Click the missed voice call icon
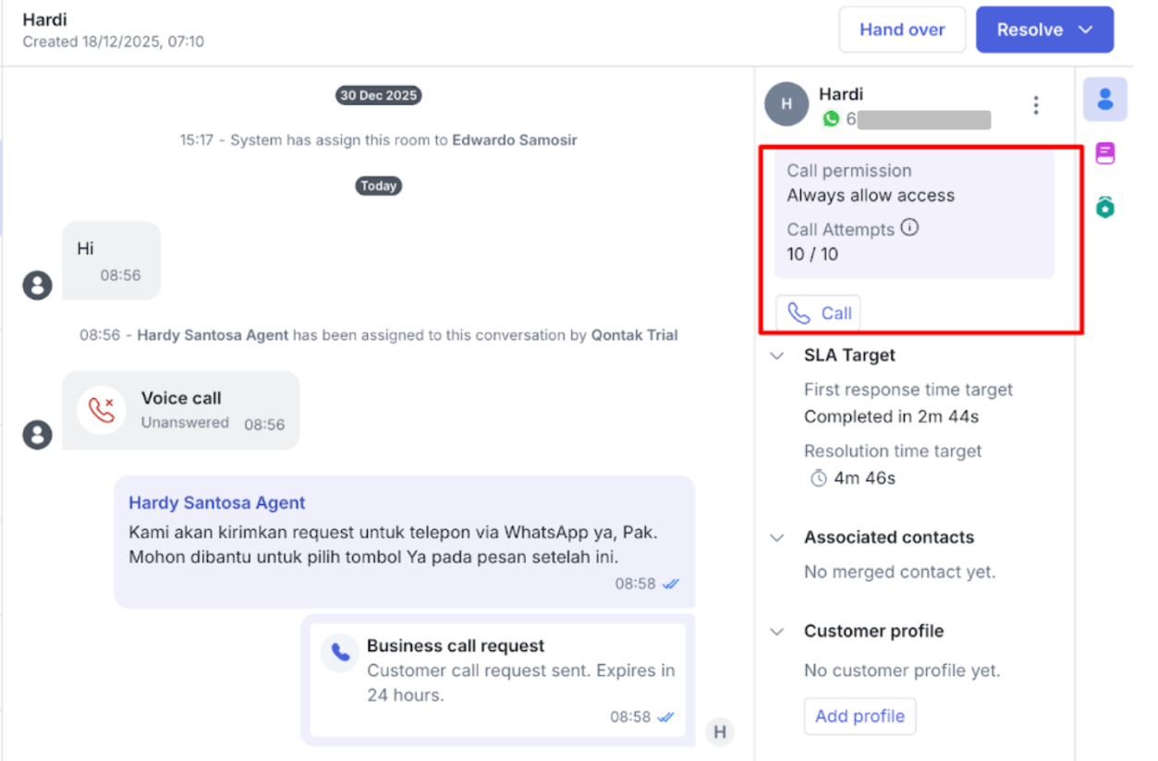 (x=102, y=410)
